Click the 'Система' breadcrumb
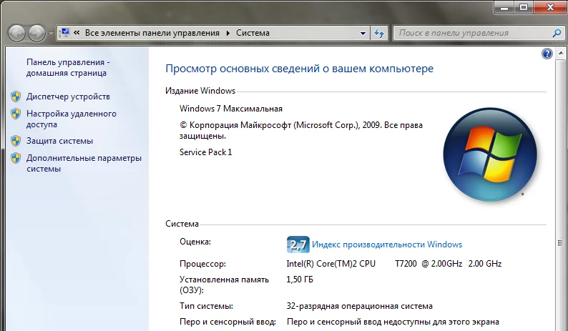The height and width of the screenshot is (331, 568). click(253, 33)
